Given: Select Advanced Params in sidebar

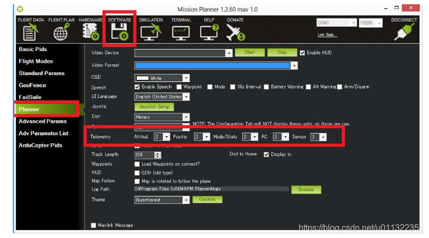Looking at the screenshot, I should 43,121.
